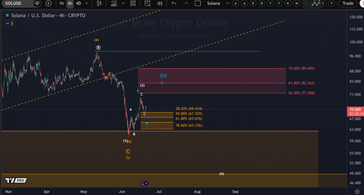The width and height of the screenshot is (364, 195).
Task: Open chart settings gear at bottom right
Action: point(357,192)
